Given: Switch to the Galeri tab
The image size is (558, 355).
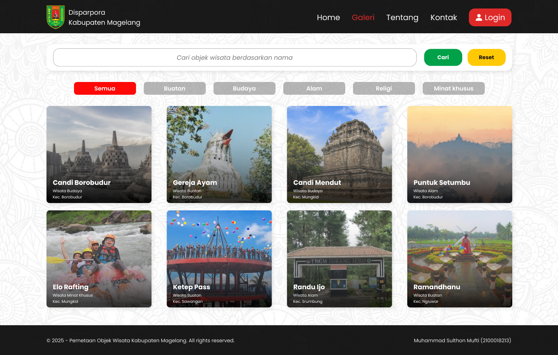Looking at the screenshot, I should tap(363, 17).
